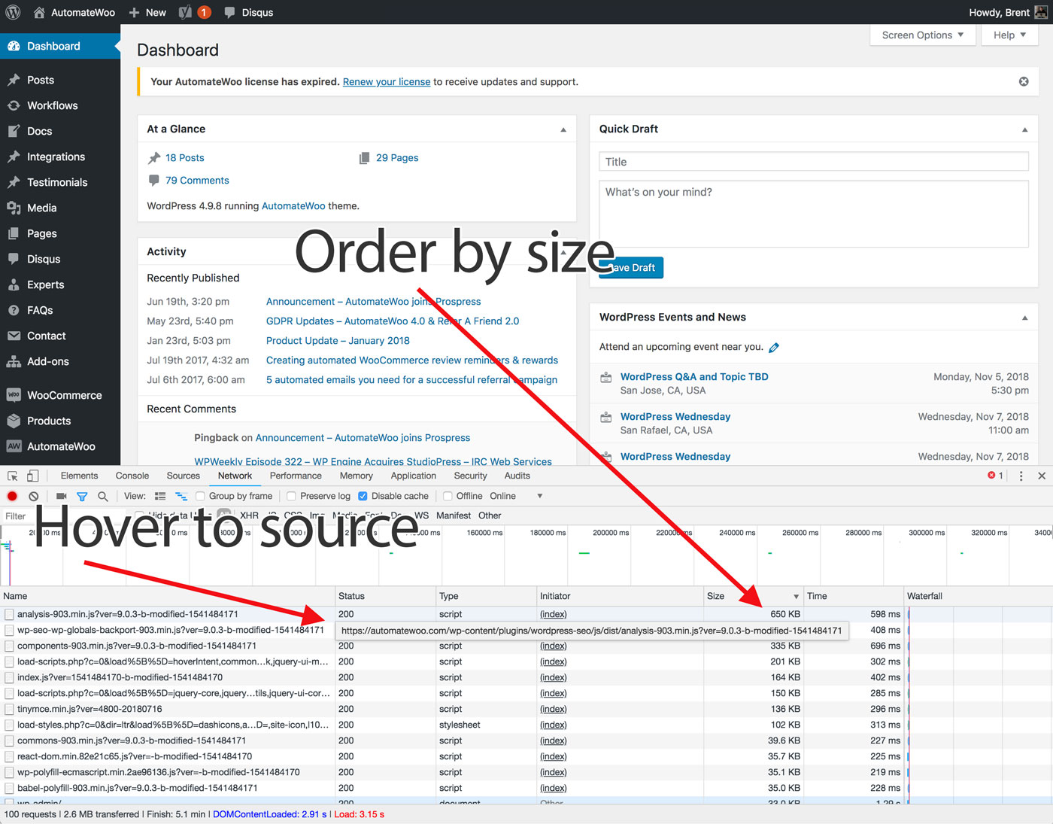Toggle the device toolbar in DevTools

31,476
